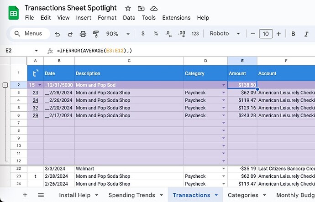Click the Tiller logo header cell A1

[x=35, y=73]
